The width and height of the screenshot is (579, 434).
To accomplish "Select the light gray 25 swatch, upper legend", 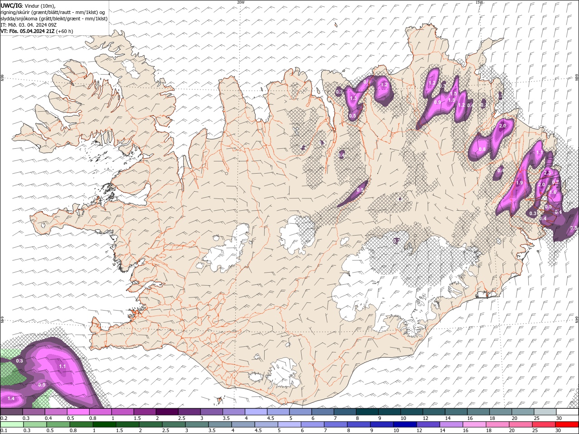I will pos(545,412).
